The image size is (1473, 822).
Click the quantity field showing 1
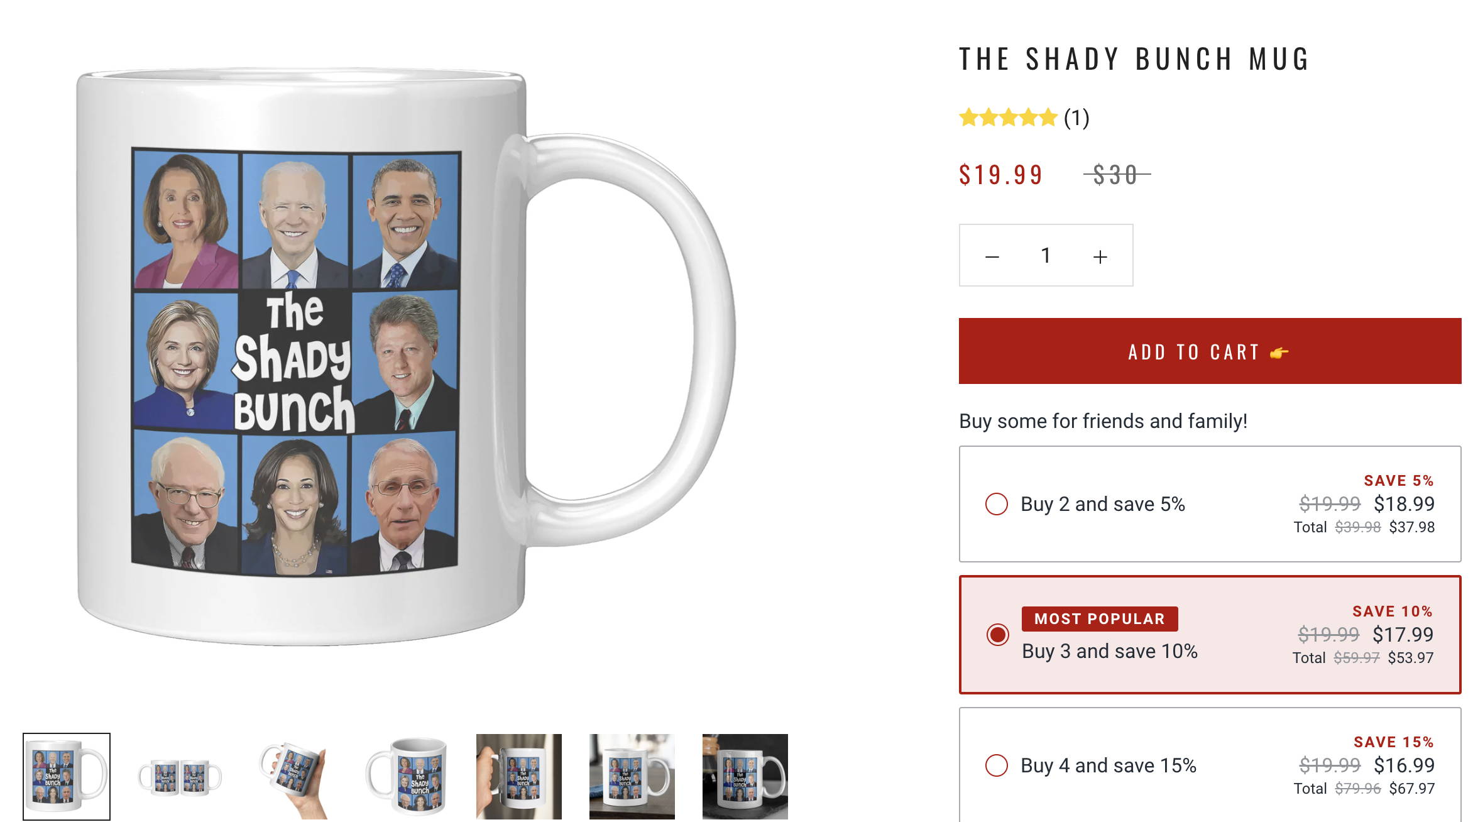[x=1046, y=255]
